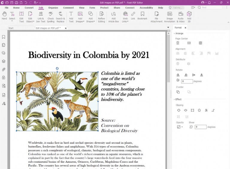Select the jungle leopard image
Image resolution: width=230 pixels, height=169 pixels.
(57, 101)
